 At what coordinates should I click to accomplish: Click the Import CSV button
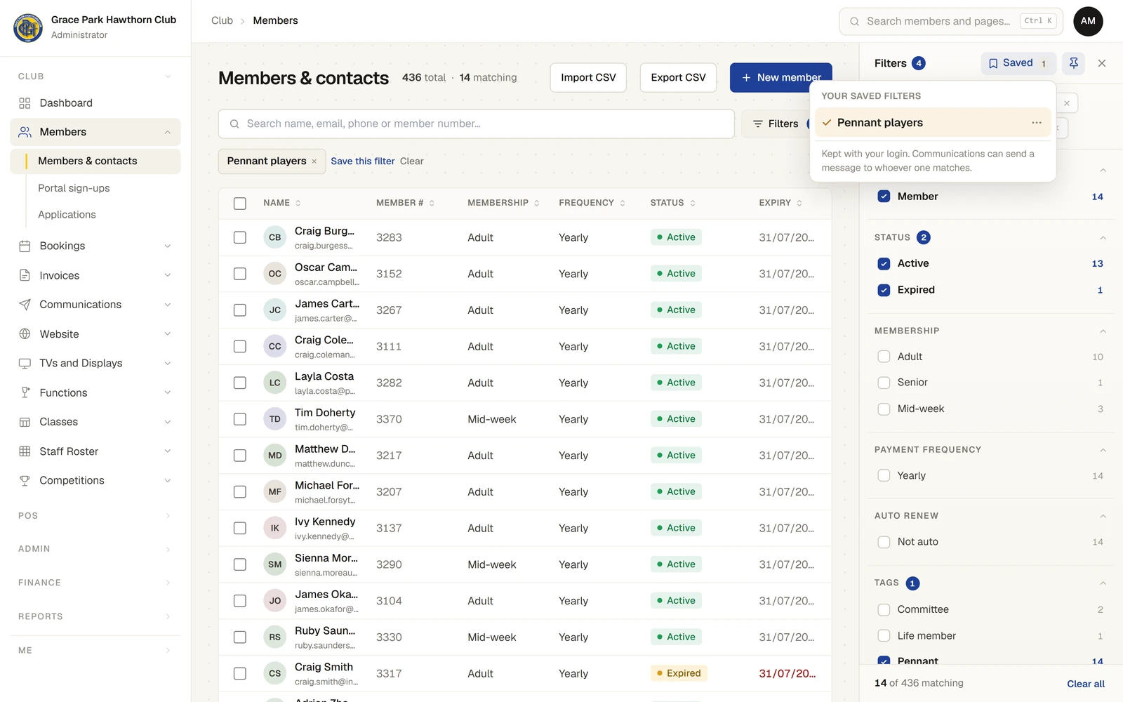tap(588, 78)
